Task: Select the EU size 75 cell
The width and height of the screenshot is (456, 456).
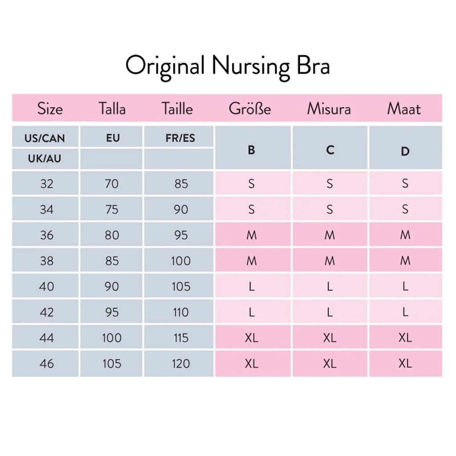Action: [x=112, y=209]
